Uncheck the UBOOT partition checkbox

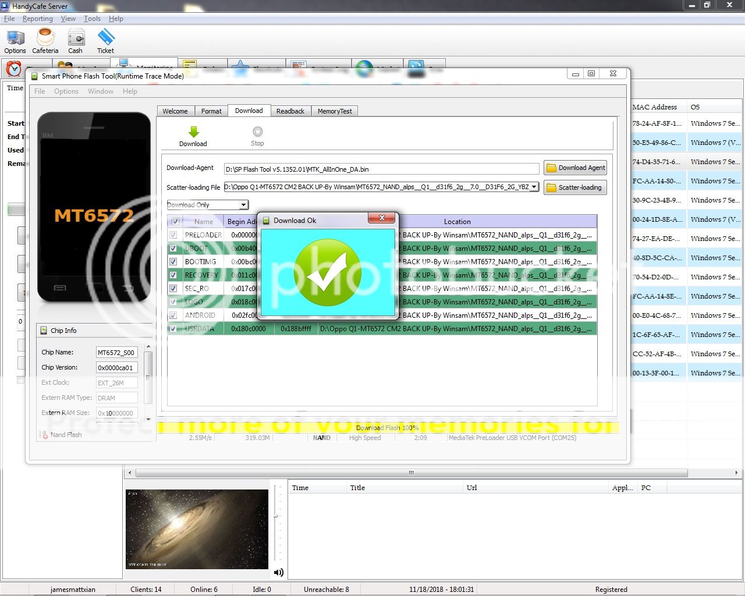[x=173, y=249]
